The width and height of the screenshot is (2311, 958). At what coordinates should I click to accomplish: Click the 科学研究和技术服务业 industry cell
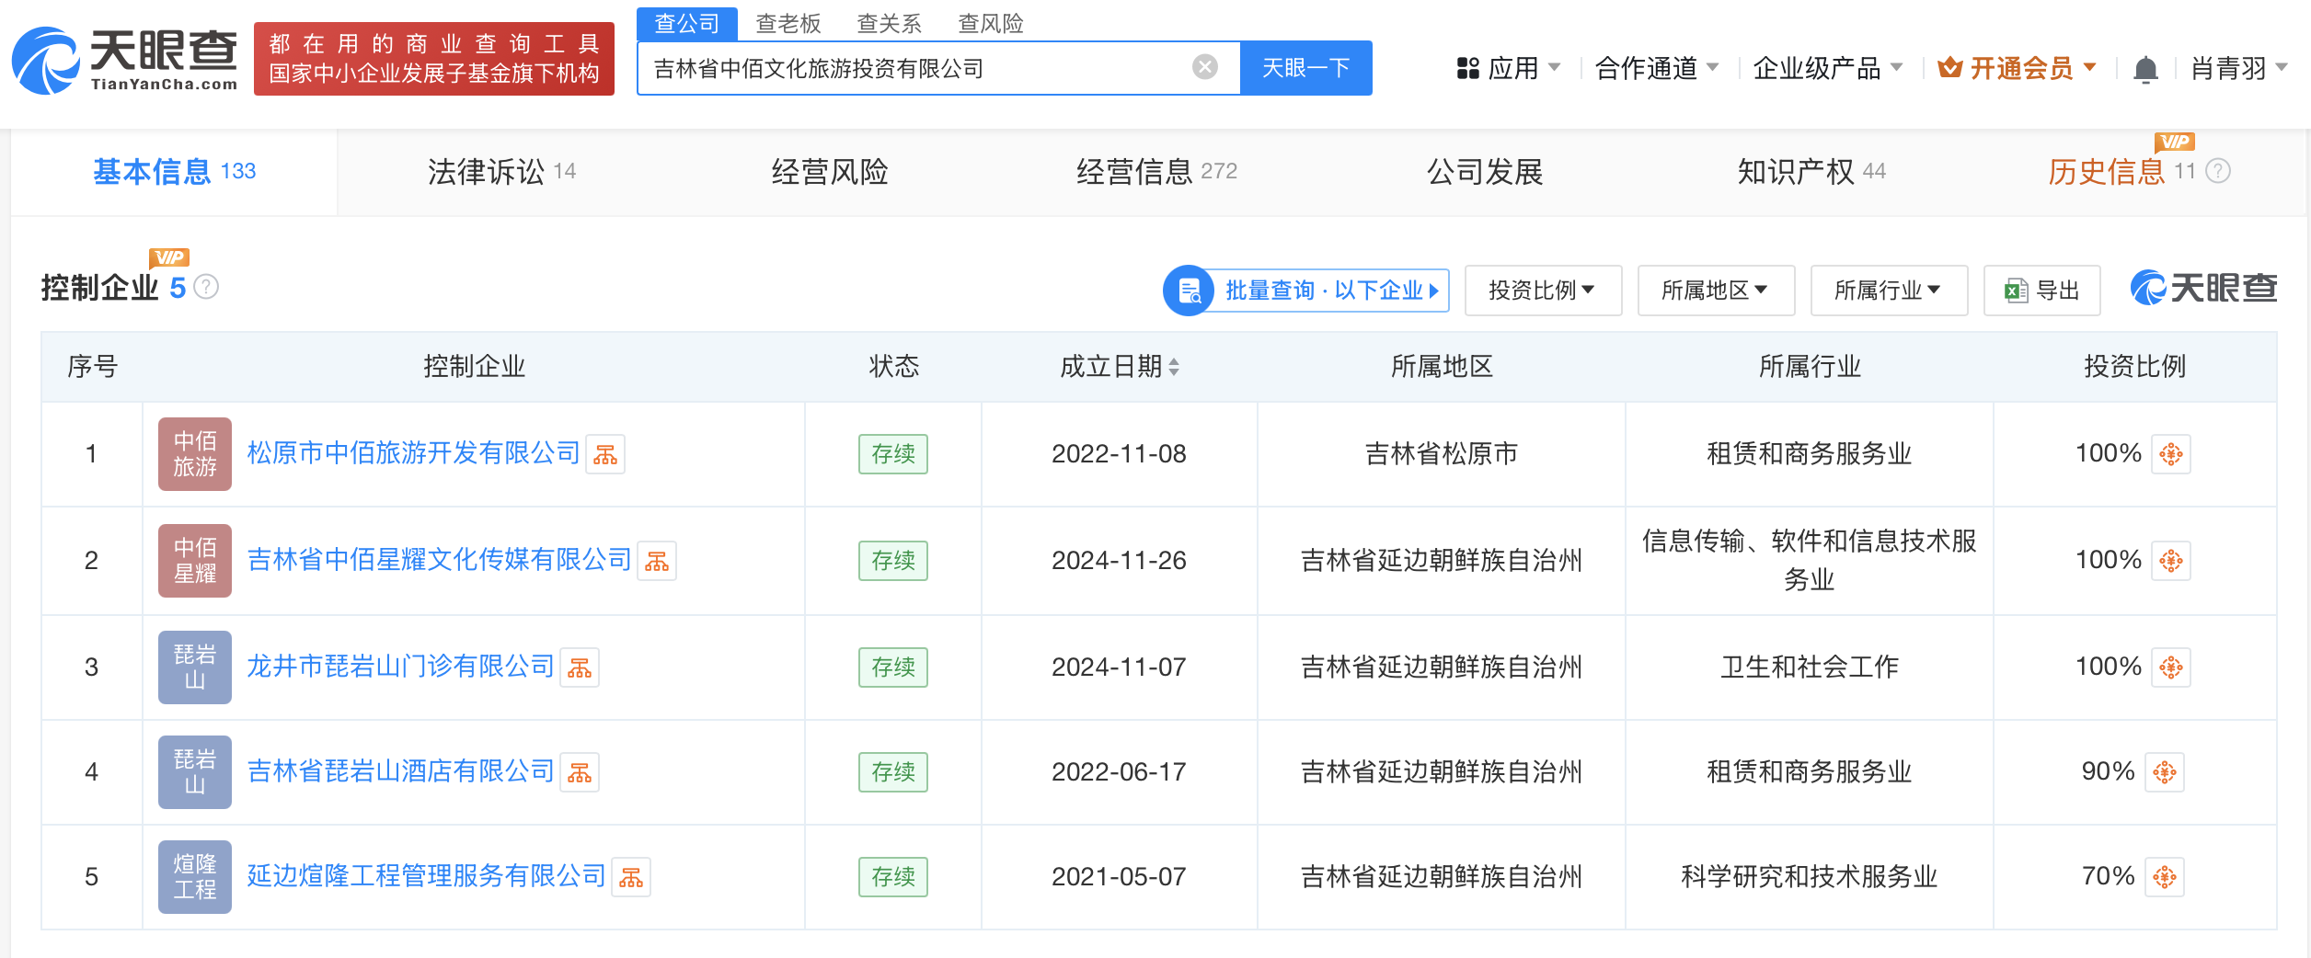pyautogui.click(x=1810, y=877)
